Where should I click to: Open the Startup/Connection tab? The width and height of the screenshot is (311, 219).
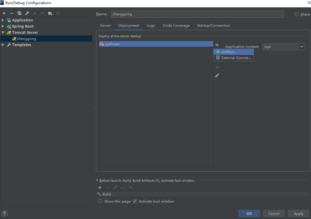click(213, 26)
